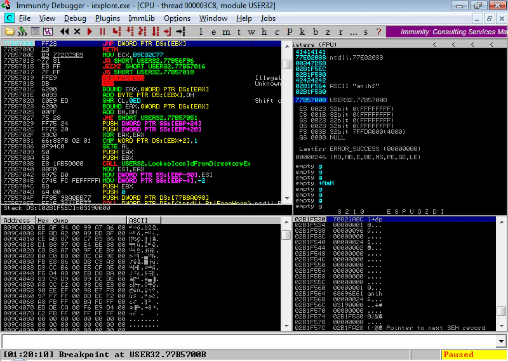This screenshot has width=508, height=361.
Task: Click the red question mark help icon
Action: tap(378, 32)
